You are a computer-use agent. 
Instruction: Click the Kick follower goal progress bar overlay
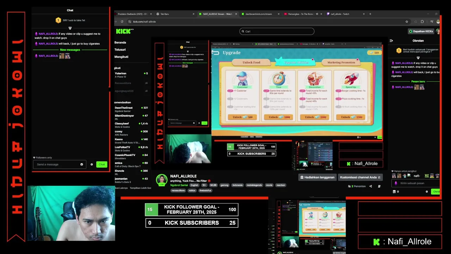(x=192, y=210)
